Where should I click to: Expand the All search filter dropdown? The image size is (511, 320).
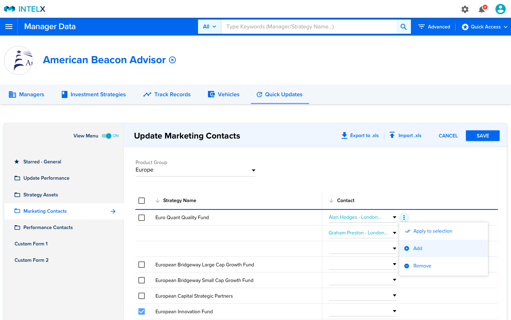tap(209, 27)
